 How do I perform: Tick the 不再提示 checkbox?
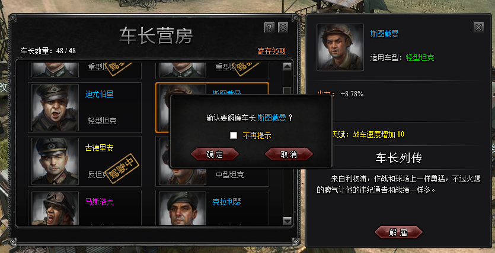coord(234,135)
